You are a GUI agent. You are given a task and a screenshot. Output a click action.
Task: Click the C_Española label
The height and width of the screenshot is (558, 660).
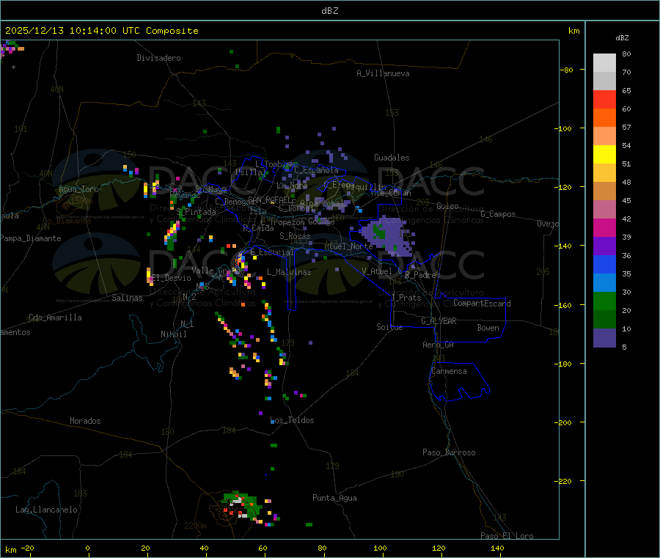(x=317, y=170)
